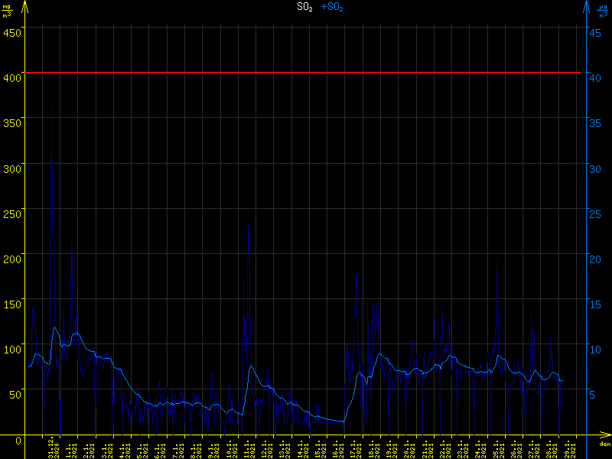Screen dimensions: 612x459
Task: Select the blue +SO2 legend label
Action: click(332, 7)
